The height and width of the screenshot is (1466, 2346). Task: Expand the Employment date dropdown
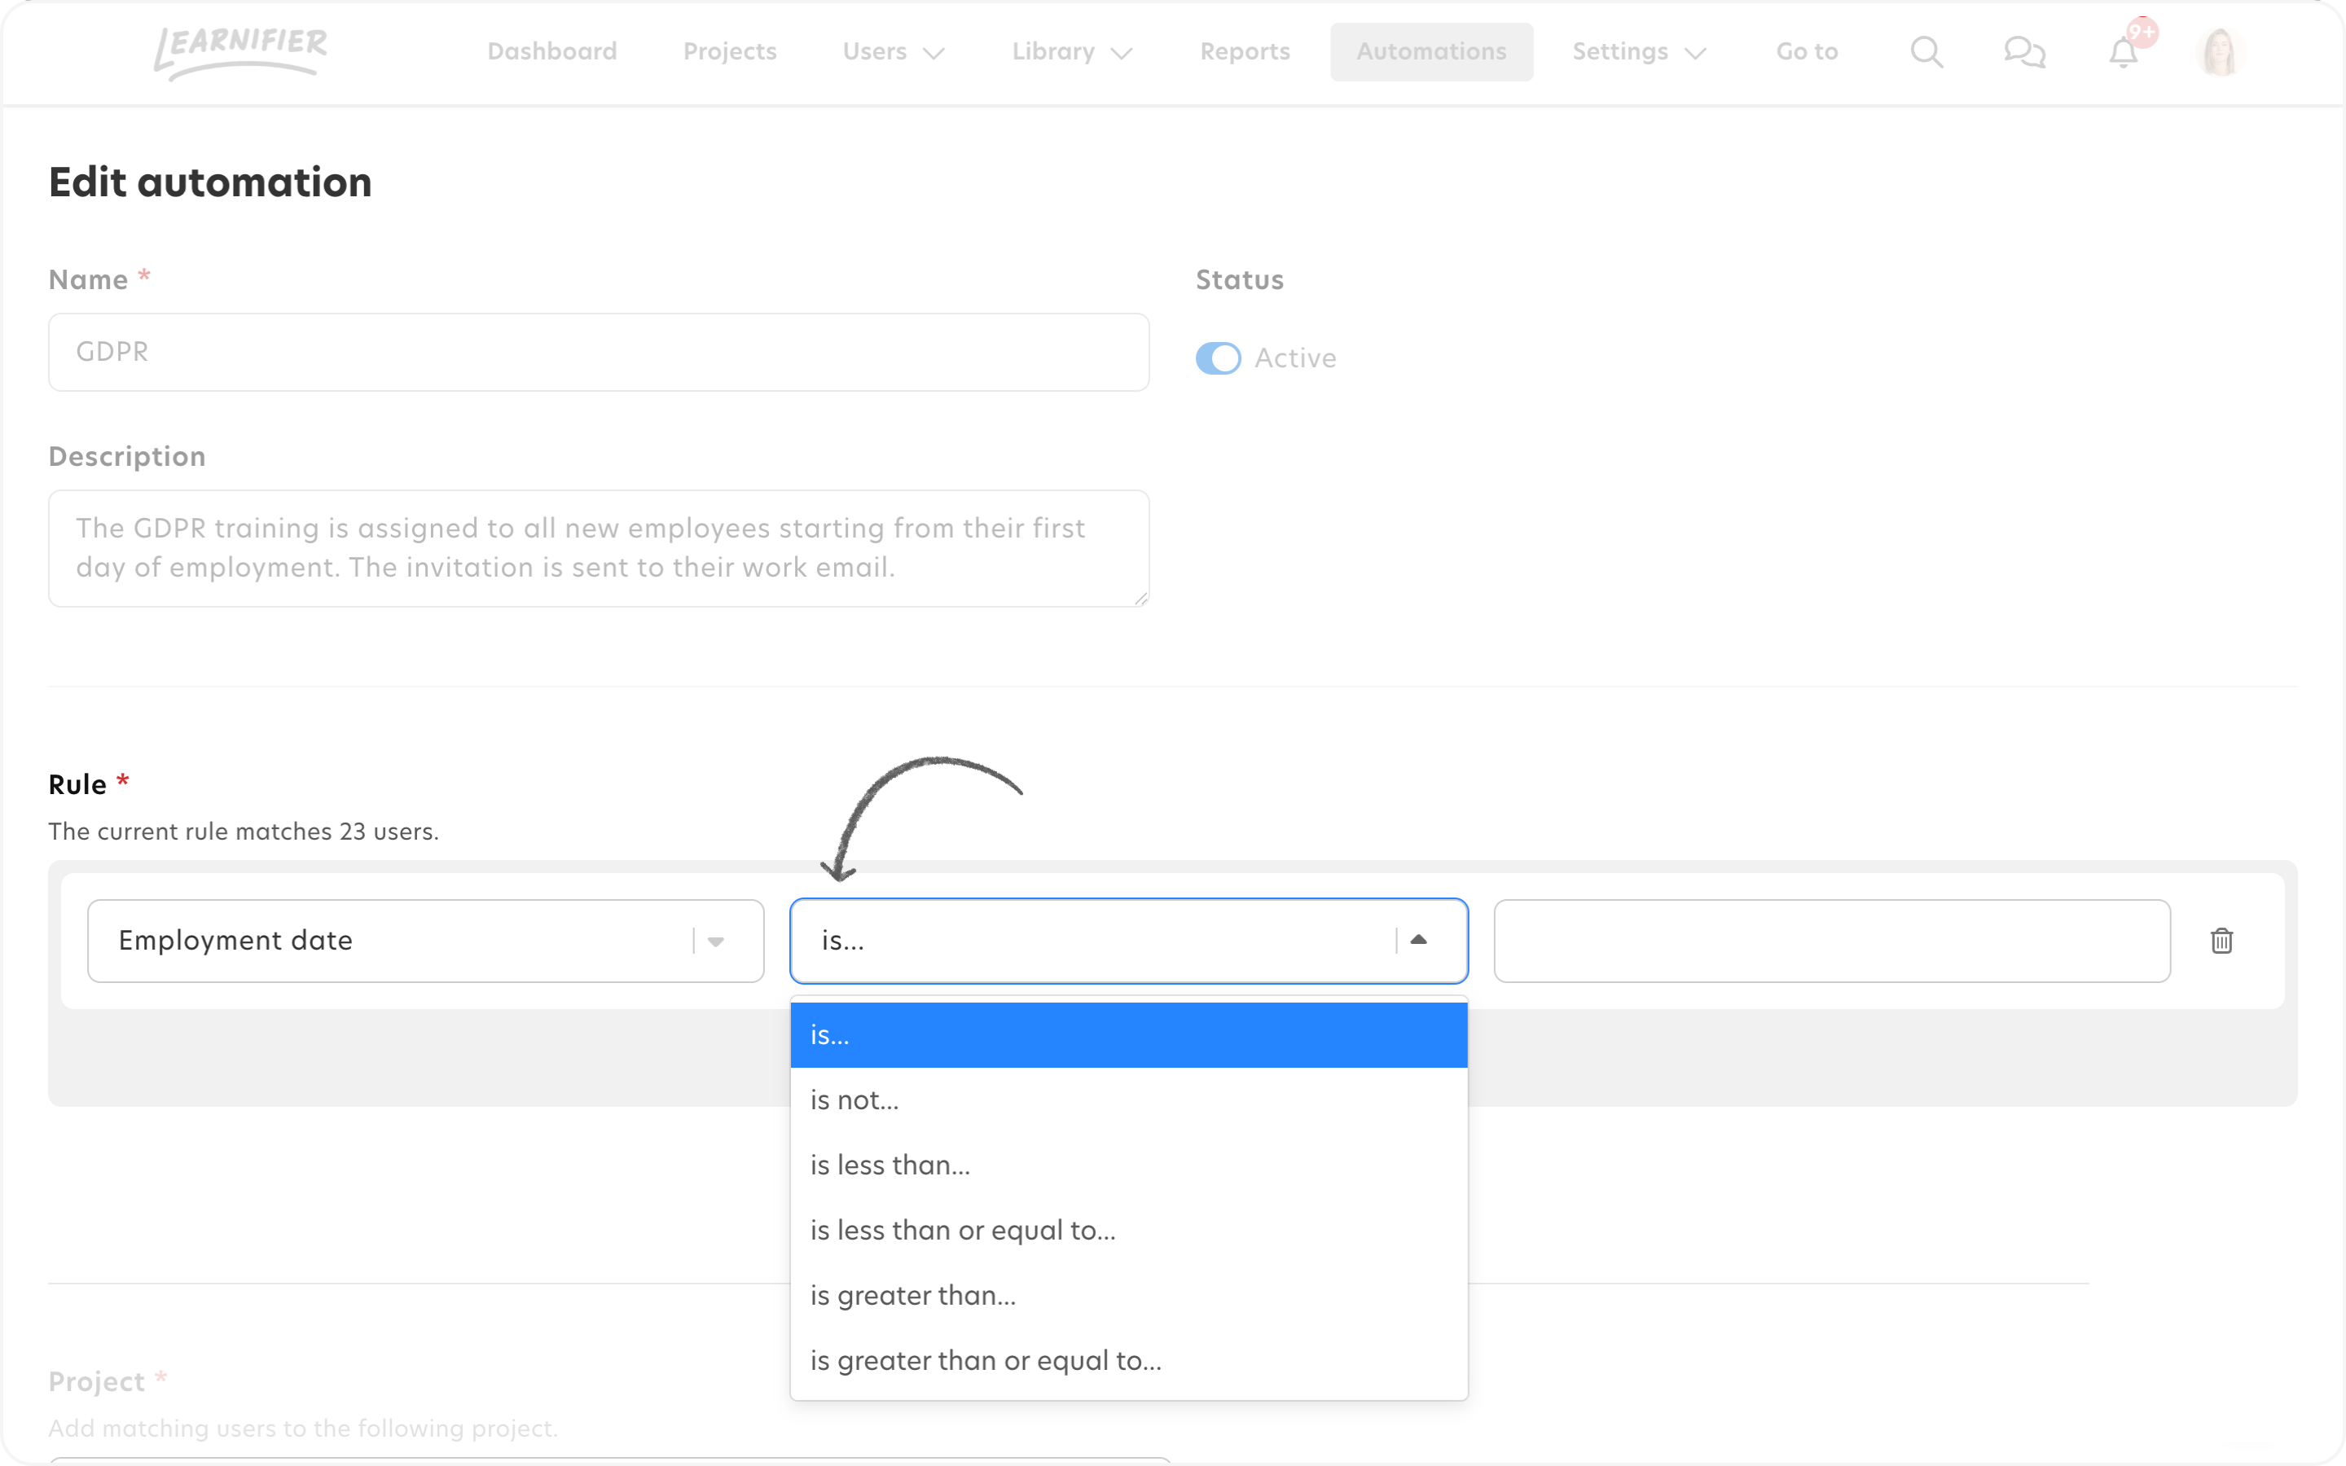tap(425, 941)
